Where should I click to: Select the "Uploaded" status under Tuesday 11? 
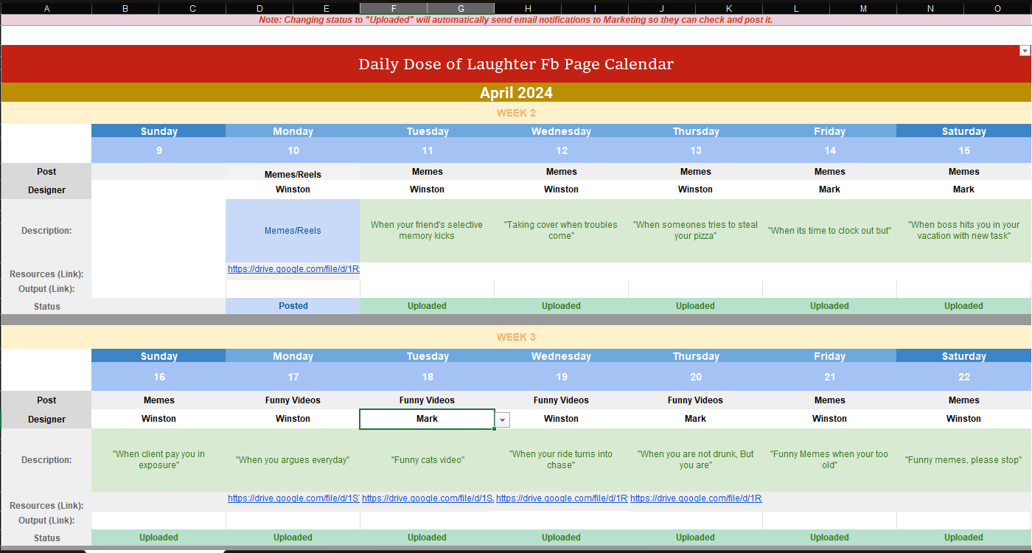click(x=428, y=306)
